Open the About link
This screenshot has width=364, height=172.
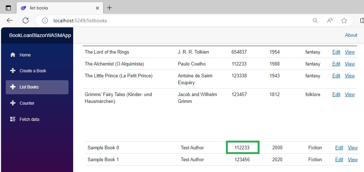[x=351, y=35]
